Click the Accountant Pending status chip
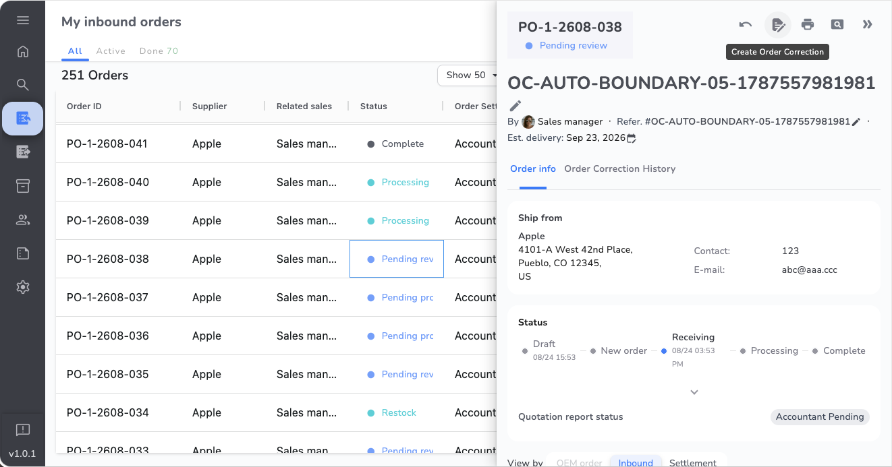 820,417
